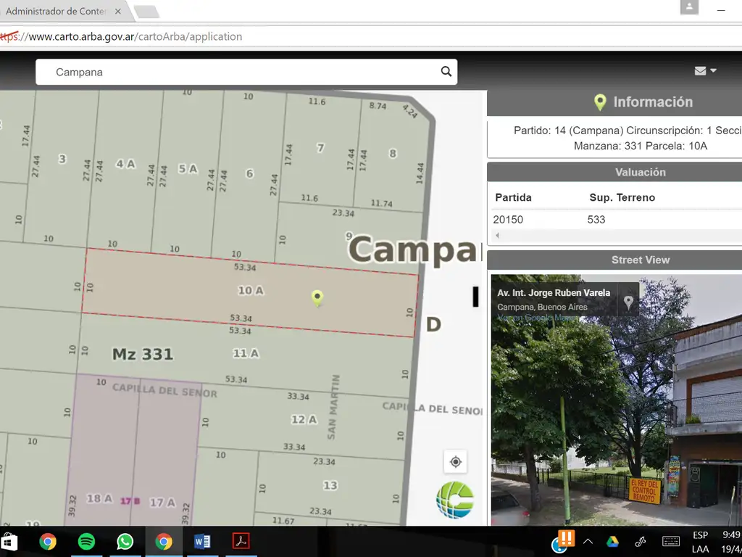Open Adobe Acrobat from the taskbar
Viewport: 742px width, 557px height.
(x=241, y=542)
